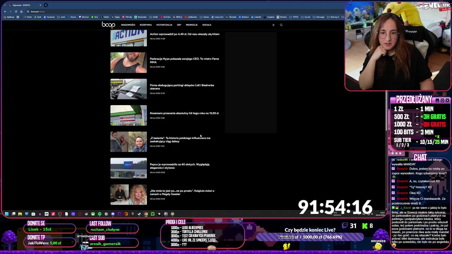Click the parking ticket windshield thumbnail
Image resolution: width=452 pixels, height=254 pixels.
click(x=129, y=89)
